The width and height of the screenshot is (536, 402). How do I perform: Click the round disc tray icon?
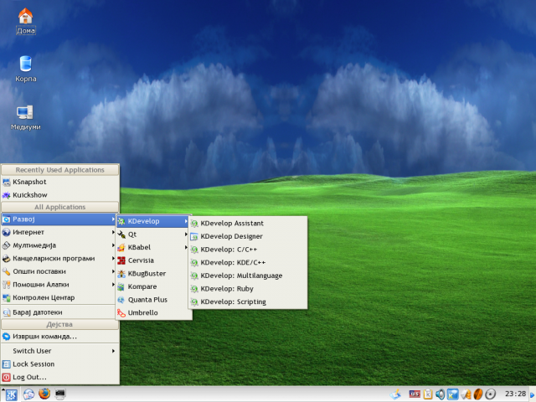(x=491, y=394)
